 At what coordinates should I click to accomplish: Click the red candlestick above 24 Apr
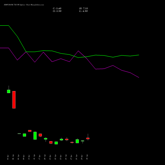tap(67, 139)
